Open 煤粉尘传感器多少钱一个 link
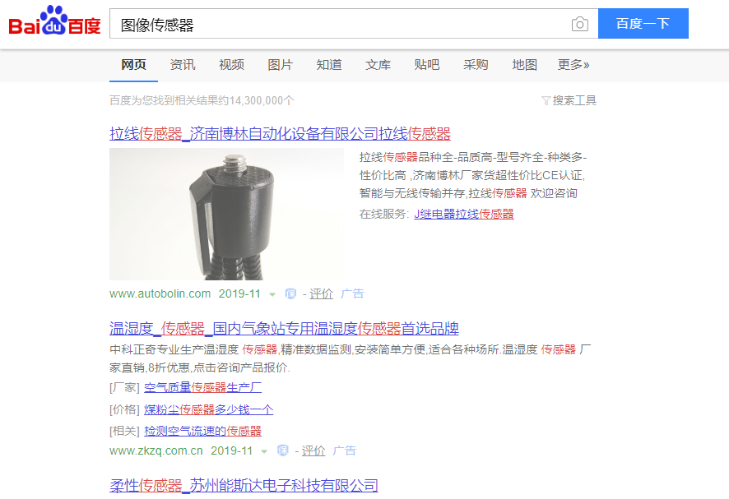The image size is (729, 499). pyautogui.click(x=209, y=409)
